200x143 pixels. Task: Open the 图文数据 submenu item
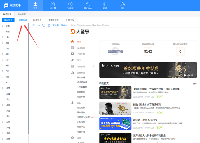(x=81, y=77)
